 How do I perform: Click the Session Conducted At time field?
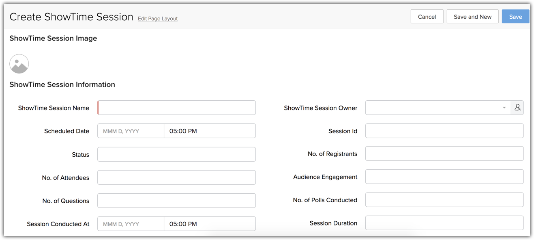pyautogui.click(x=210, y=224)
